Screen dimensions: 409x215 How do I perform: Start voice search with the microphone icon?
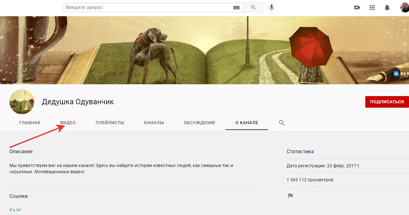pos(272,7)
